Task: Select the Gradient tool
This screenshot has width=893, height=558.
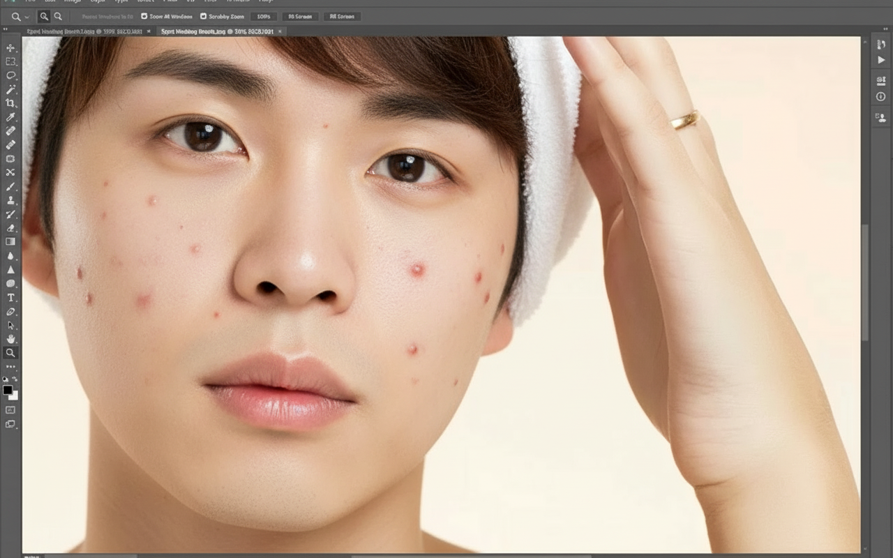Action: 10,242
